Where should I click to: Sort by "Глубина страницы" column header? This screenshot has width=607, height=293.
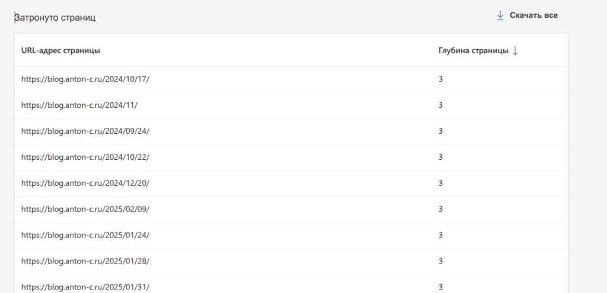point(473,51)
